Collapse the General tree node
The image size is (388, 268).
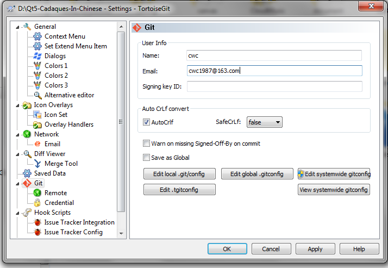(17, 27)
